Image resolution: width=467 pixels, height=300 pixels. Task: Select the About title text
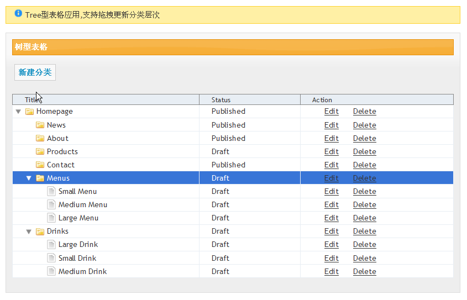pos(58,138)
